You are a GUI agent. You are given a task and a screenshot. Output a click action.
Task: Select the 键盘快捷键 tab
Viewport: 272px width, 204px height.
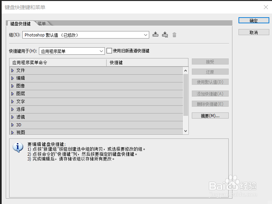(20, 24)
